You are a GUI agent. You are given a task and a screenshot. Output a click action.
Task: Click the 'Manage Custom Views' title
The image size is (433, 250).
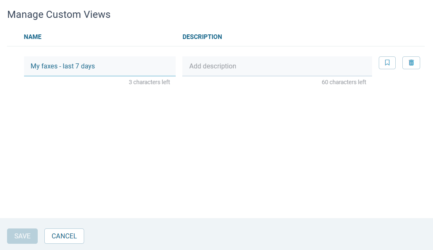click(x=58, y=15)
